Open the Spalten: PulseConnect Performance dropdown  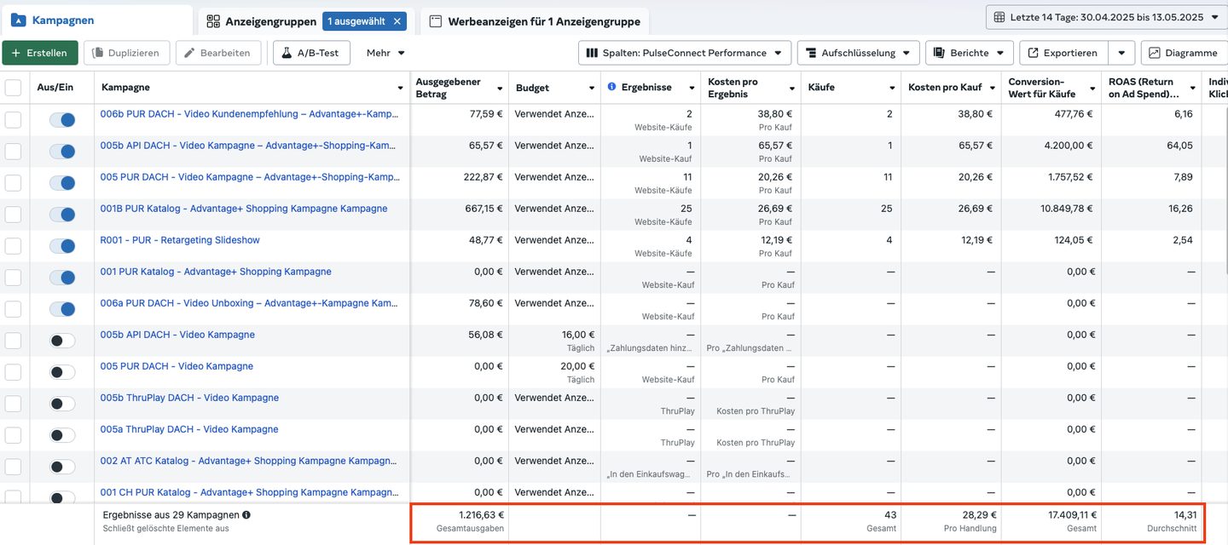[x=685, y=53]
